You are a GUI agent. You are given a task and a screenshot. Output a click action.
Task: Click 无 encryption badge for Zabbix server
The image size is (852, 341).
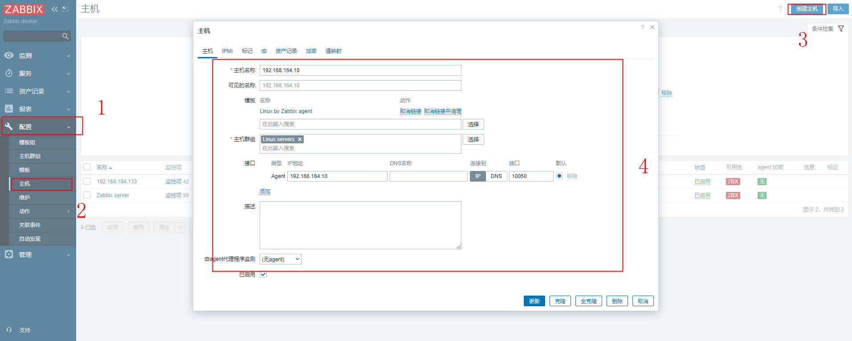pos(762,195)
